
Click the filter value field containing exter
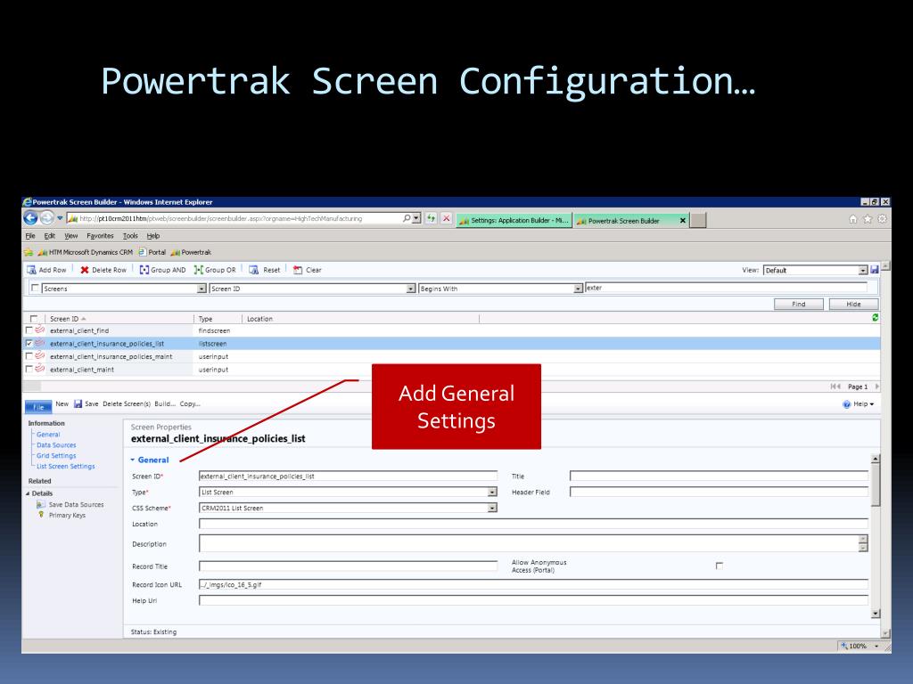point(726,288)
